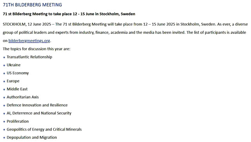Click the bullet dot before Ukraine
Image resolution: width=251 pixels, height=142 pixels.
(4, 66)
